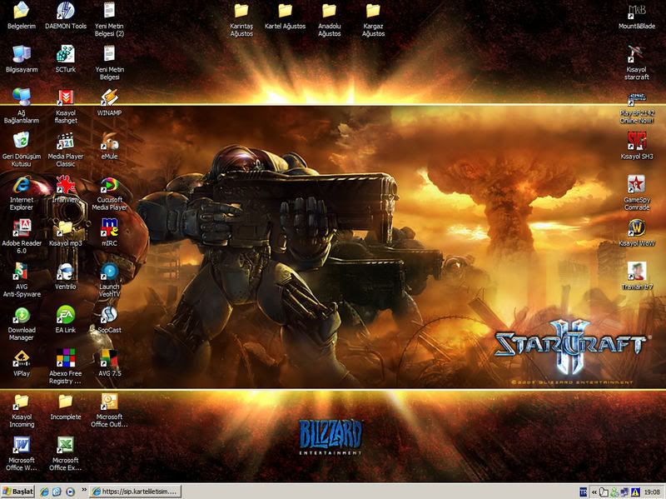
Task: Open the Kısayol mp3 folder shortcut
Action: point(66,233)
